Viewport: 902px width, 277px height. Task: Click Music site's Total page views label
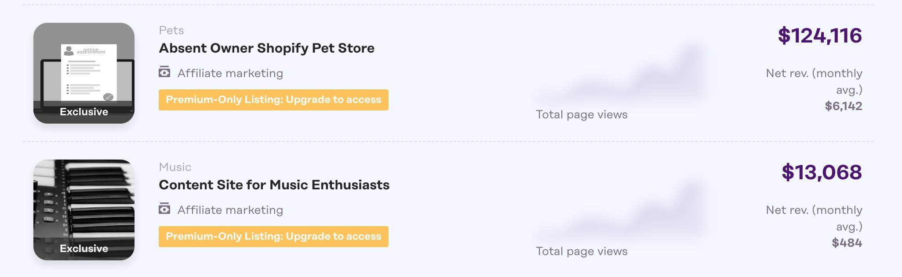pyautogui.click(x=582, y=251)
